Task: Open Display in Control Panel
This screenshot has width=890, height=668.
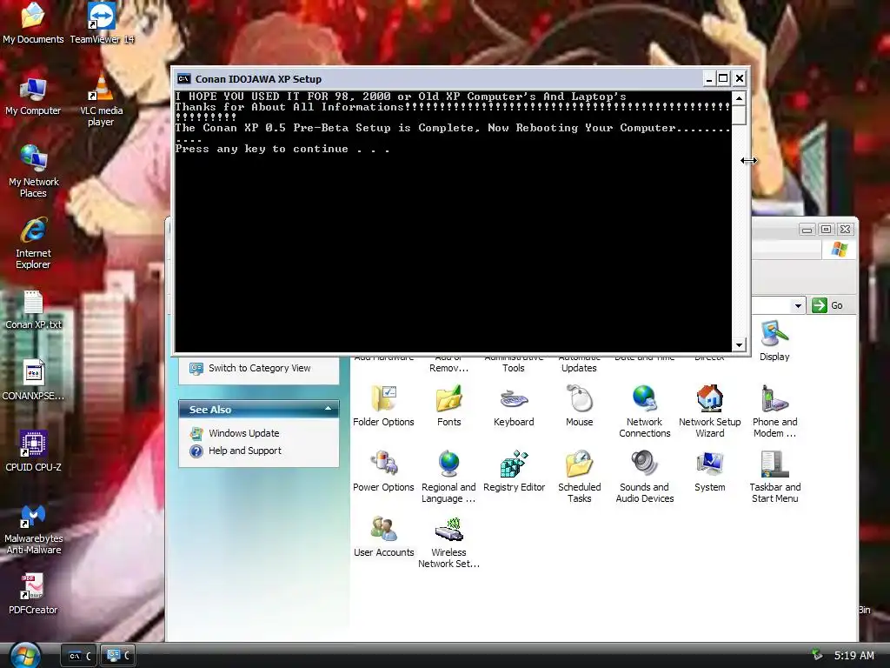Action: tap(774, 340)
